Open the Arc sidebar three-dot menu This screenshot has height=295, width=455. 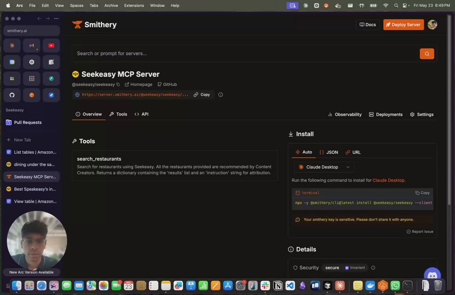click(56, 18)
